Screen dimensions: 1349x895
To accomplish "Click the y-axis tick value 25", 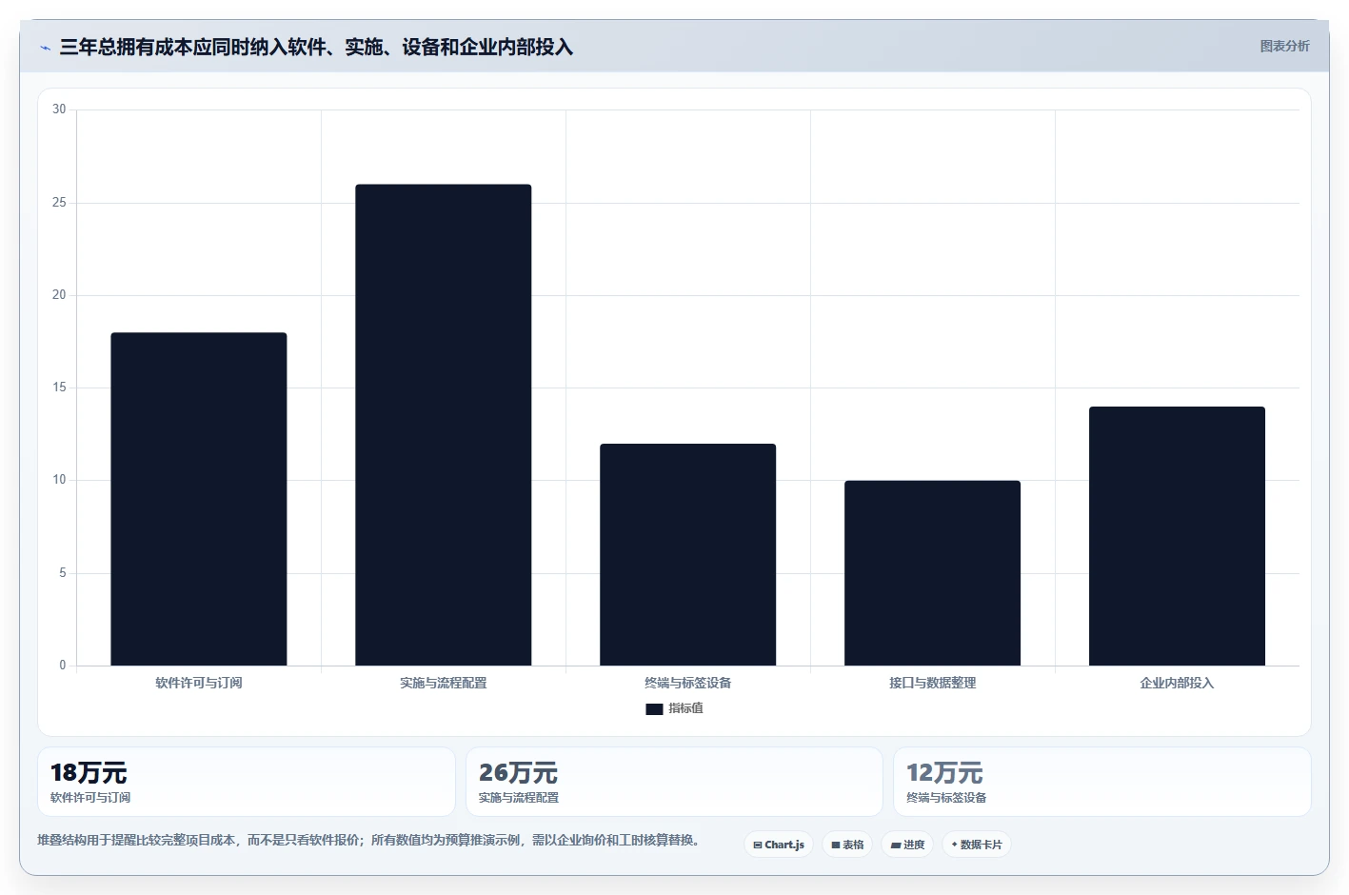I will pyautogui.click(x=59, y=203).
